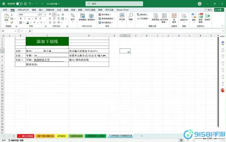226x142 pixels.
Task: Click the 高级筛选 icon
Action: tap(155, 16)
